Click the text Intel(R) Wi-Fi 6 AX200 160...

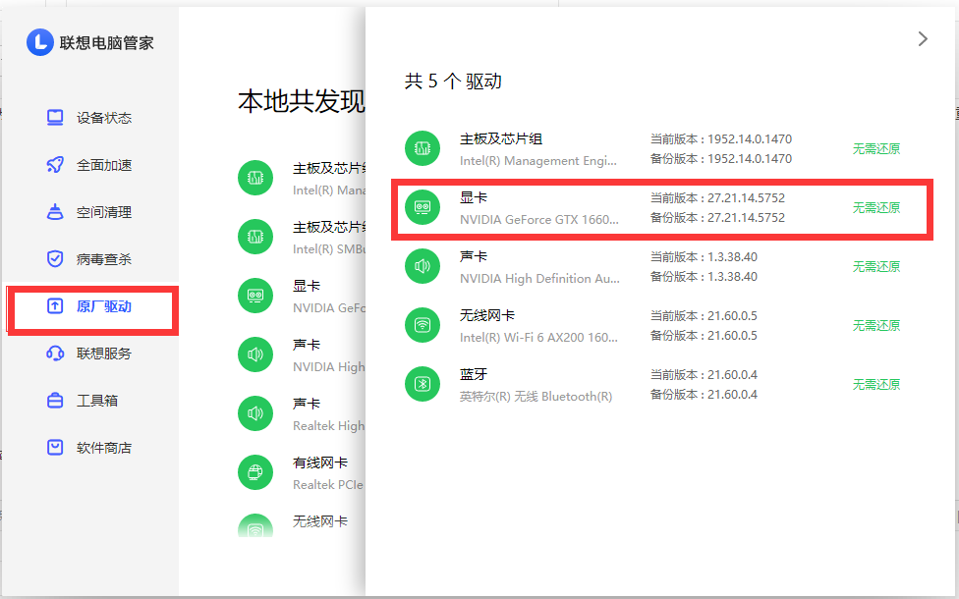[538, 338]
